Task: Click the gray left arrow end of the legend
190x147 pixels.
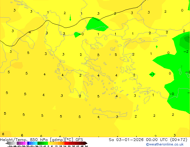Action: [x=7, y=143]
